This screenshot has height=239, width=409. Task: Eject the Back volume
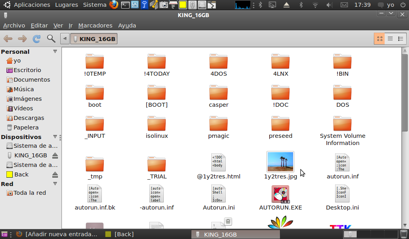coord(55,174)
